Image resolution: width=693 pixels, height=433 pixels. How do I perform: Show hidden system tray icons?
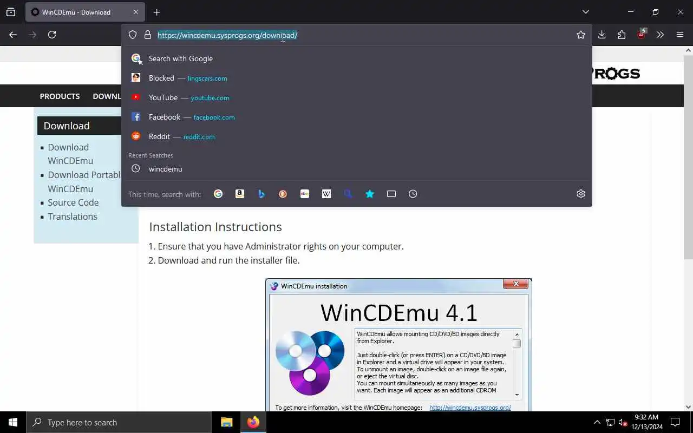click(x=597, y=422)
